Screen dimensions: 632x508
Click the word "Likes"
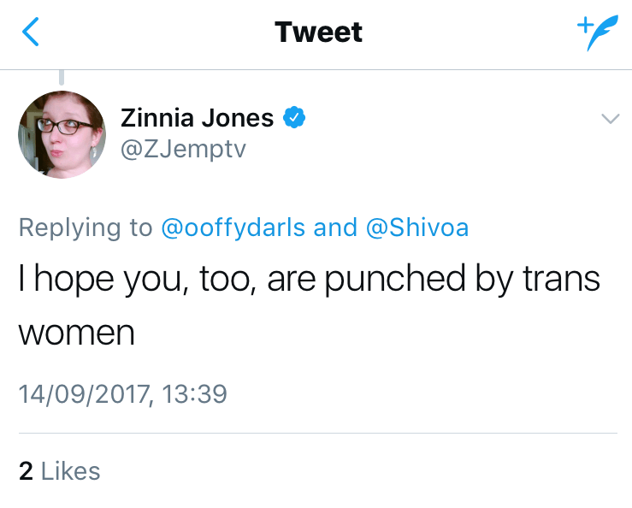[71, 470]
